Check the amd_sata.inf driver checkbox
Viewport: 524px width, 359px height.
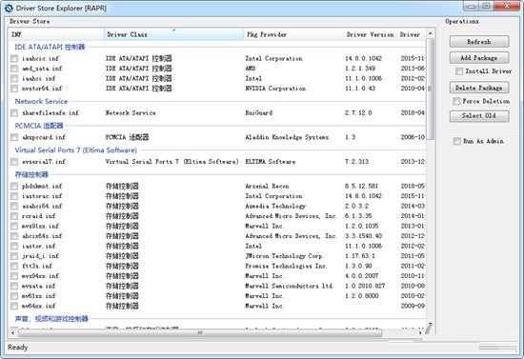coord(14,69)
